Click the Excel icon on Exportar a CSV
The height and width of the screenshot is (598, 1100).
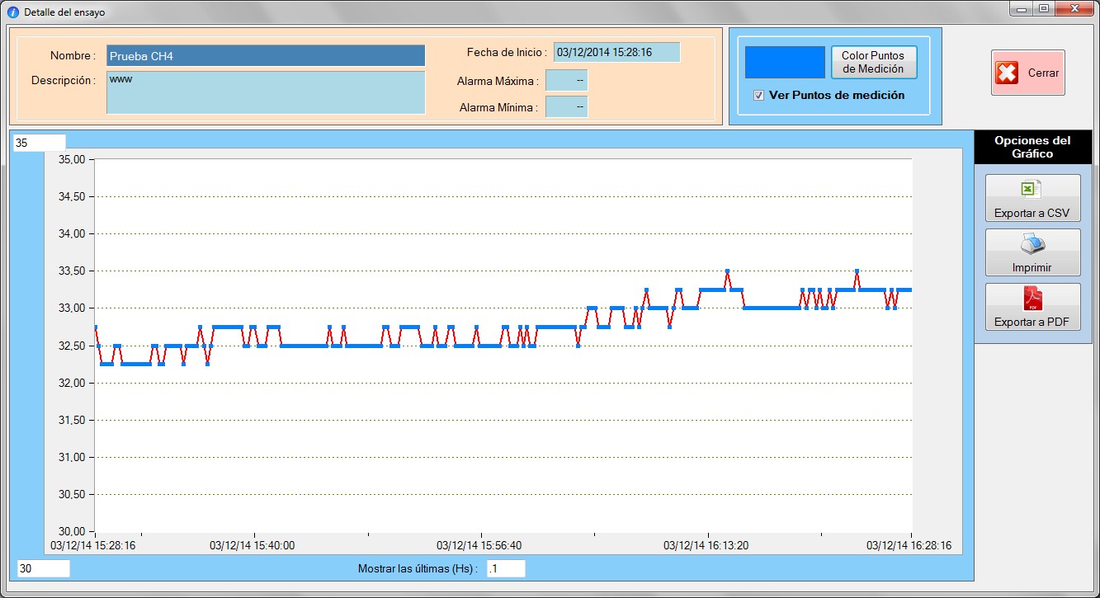point(1029,190)
